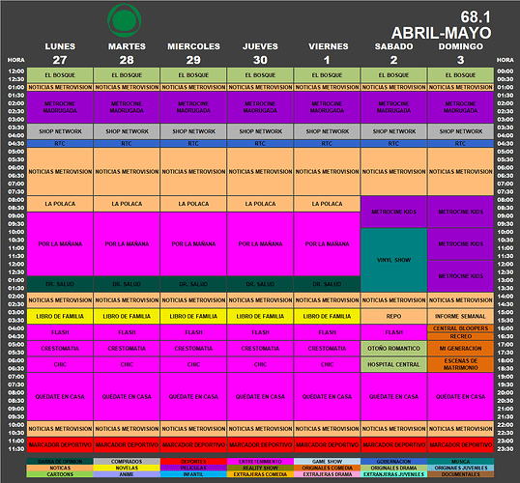Select Jueves MARCADOR DEPORTIVO block
Image resolution: width=520 pixels, height=483 pixels.
tap(260, 445)
